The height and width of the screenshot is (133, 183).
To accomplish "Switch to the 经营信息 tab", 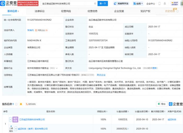I will (x=93, y=11).
